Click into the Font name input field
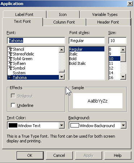 coord(36,41)
